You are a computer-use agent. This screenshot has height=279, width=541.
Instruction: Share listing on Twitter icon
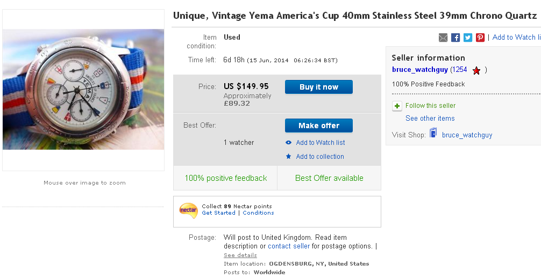tap(468, 38)
